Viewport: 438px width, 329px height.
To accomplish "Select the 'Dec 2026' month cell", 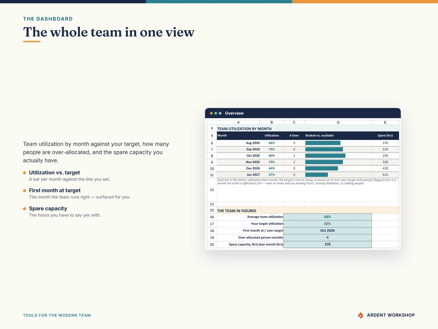I will point(238,168).
